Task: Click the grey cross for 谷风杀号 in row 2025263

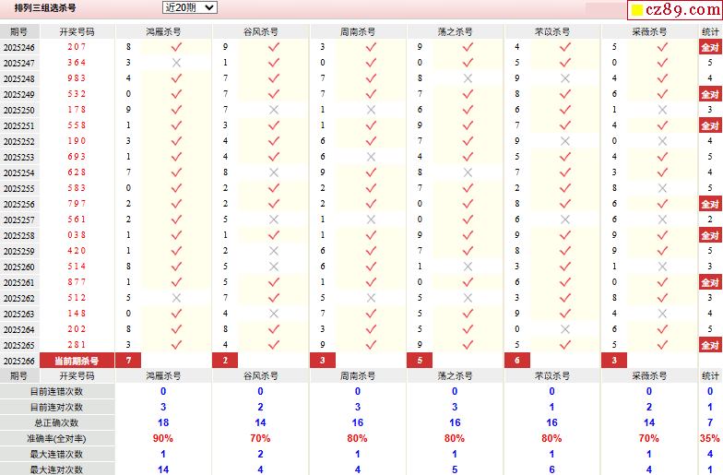Action: (273, 314)
